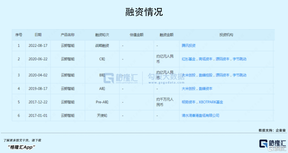Click 源码资本 in the C轮 row
This screenshot has height=153, width=288.
click(x=222, y=59)
